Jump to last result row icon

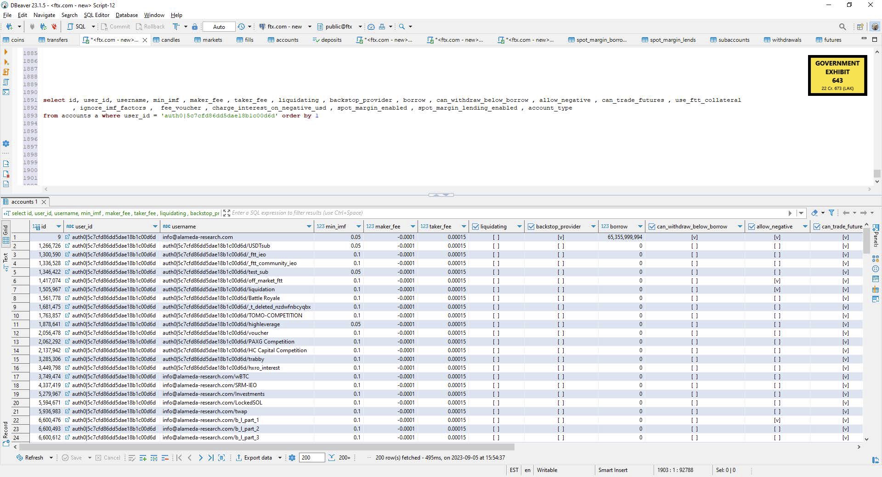pyautogui.click(x=211, y=458)
